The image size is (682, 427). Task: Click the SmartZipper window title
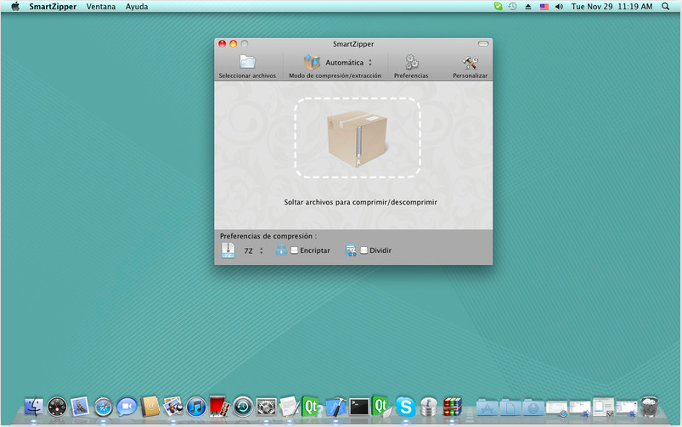[353, 44]
